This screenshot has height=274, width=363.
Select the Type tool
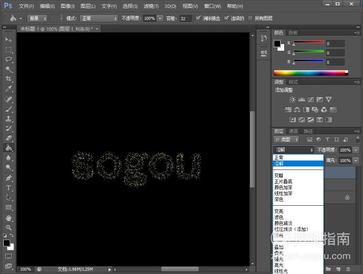[8, 188]
